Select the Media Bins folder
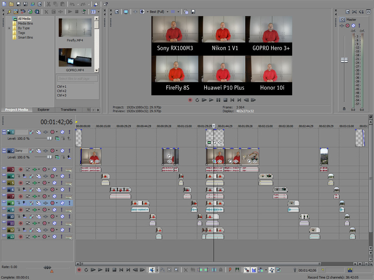This screenshot has width=374, height=280. pyautogui.click(x=25, y=23)
